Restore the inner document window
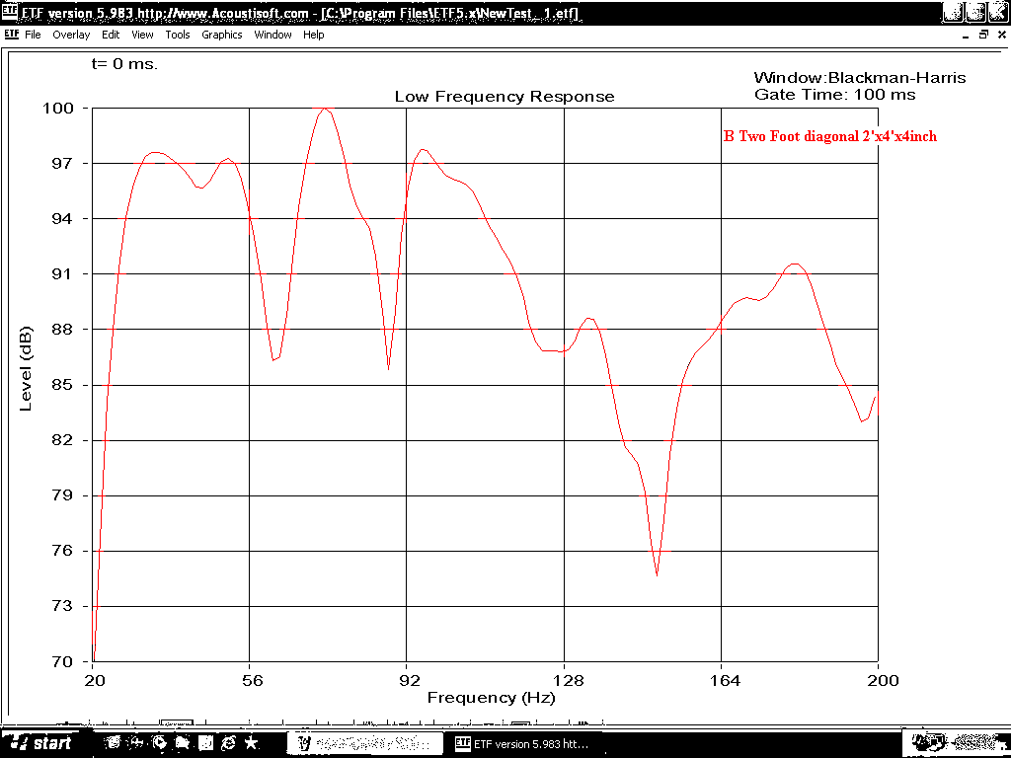The image size is (1011, 758). click(983, 35)
